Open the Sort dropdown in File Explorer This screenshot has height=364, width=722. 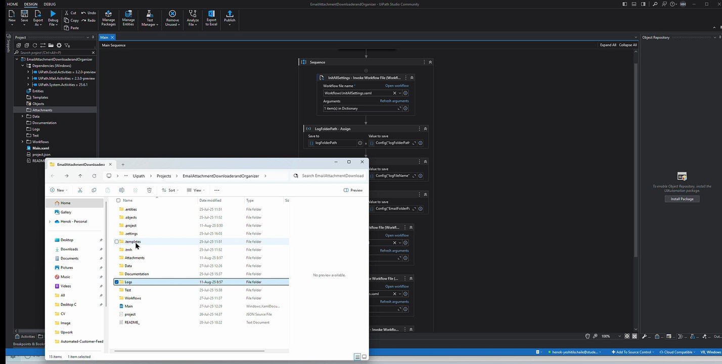pyautogui.click(x=171, y=190)
